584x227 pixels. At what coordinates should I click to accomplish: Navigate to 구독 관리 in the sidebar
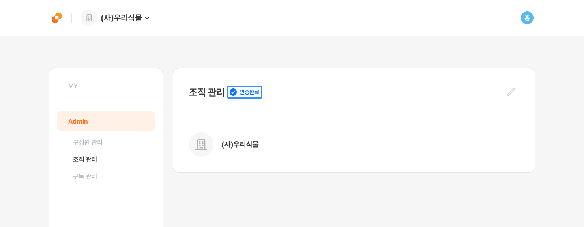[85, 176]
